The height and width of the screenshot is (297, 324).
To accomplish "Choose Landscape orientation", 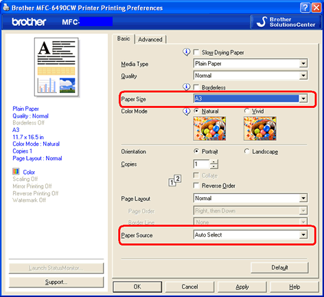I will [x=246, y=151].
